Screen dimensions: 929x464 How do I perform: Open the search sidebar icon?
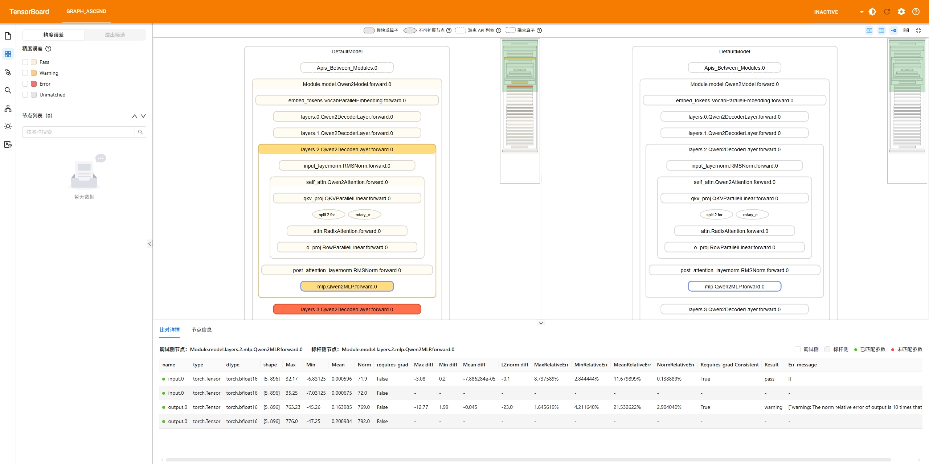pyautogui.click(x=8, y=90)
